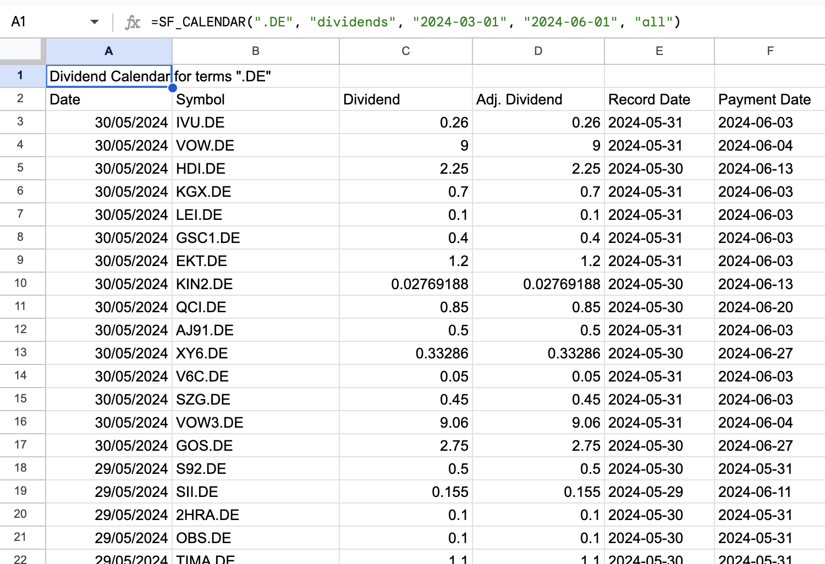The height and width of the screenshot is (564, 825).
Task: Select the AJ91.DE symbol cell
Action: (256, 330)
